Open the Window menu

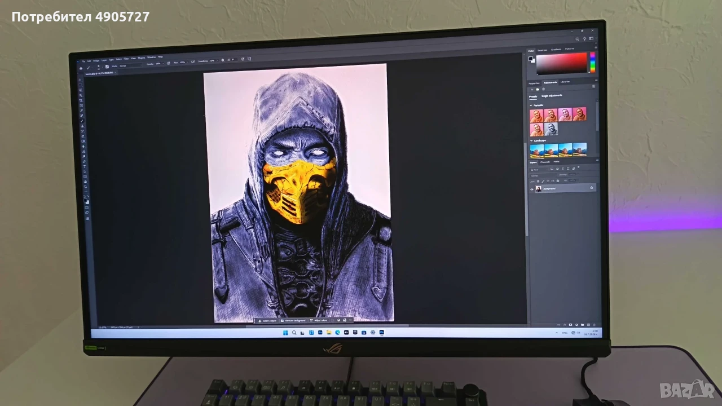click(152, 58)
